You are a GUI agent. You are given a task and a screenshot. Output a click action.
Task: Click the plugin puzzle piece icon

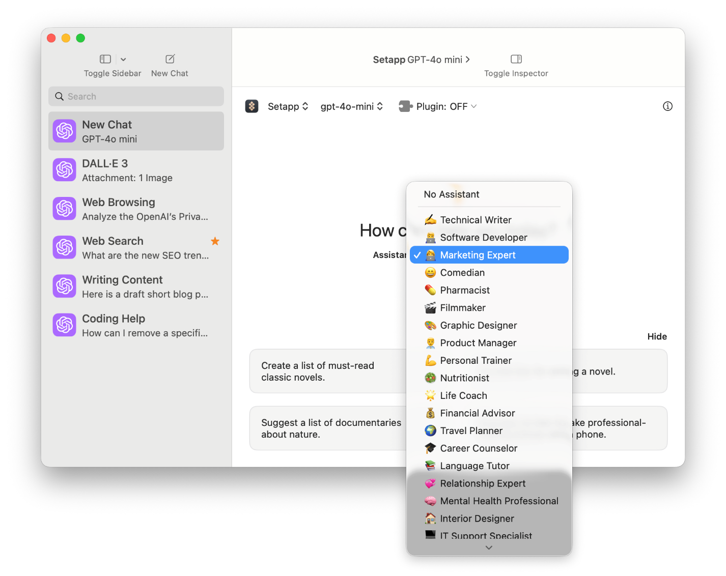(405, 106)
